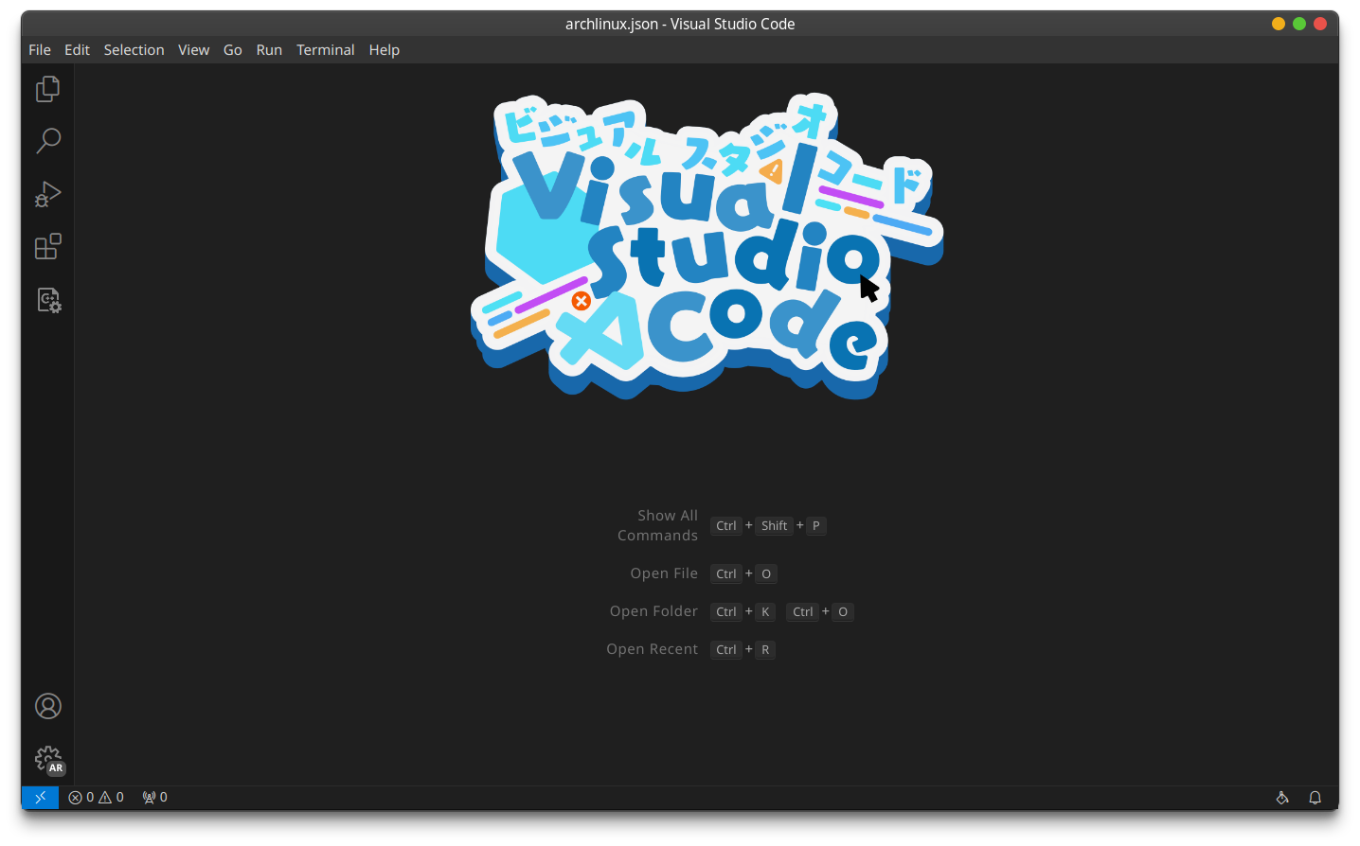
Task: Open the Run and Debug view
Action: [x=47, y=194]
